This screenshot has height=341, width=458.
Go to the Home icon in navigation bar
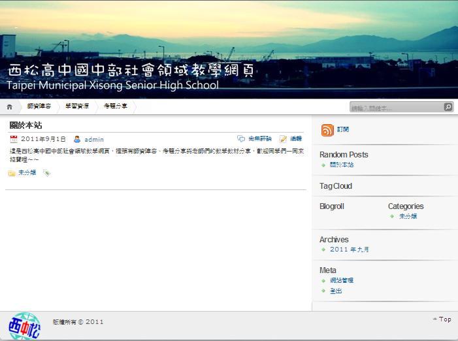(10, 107)
